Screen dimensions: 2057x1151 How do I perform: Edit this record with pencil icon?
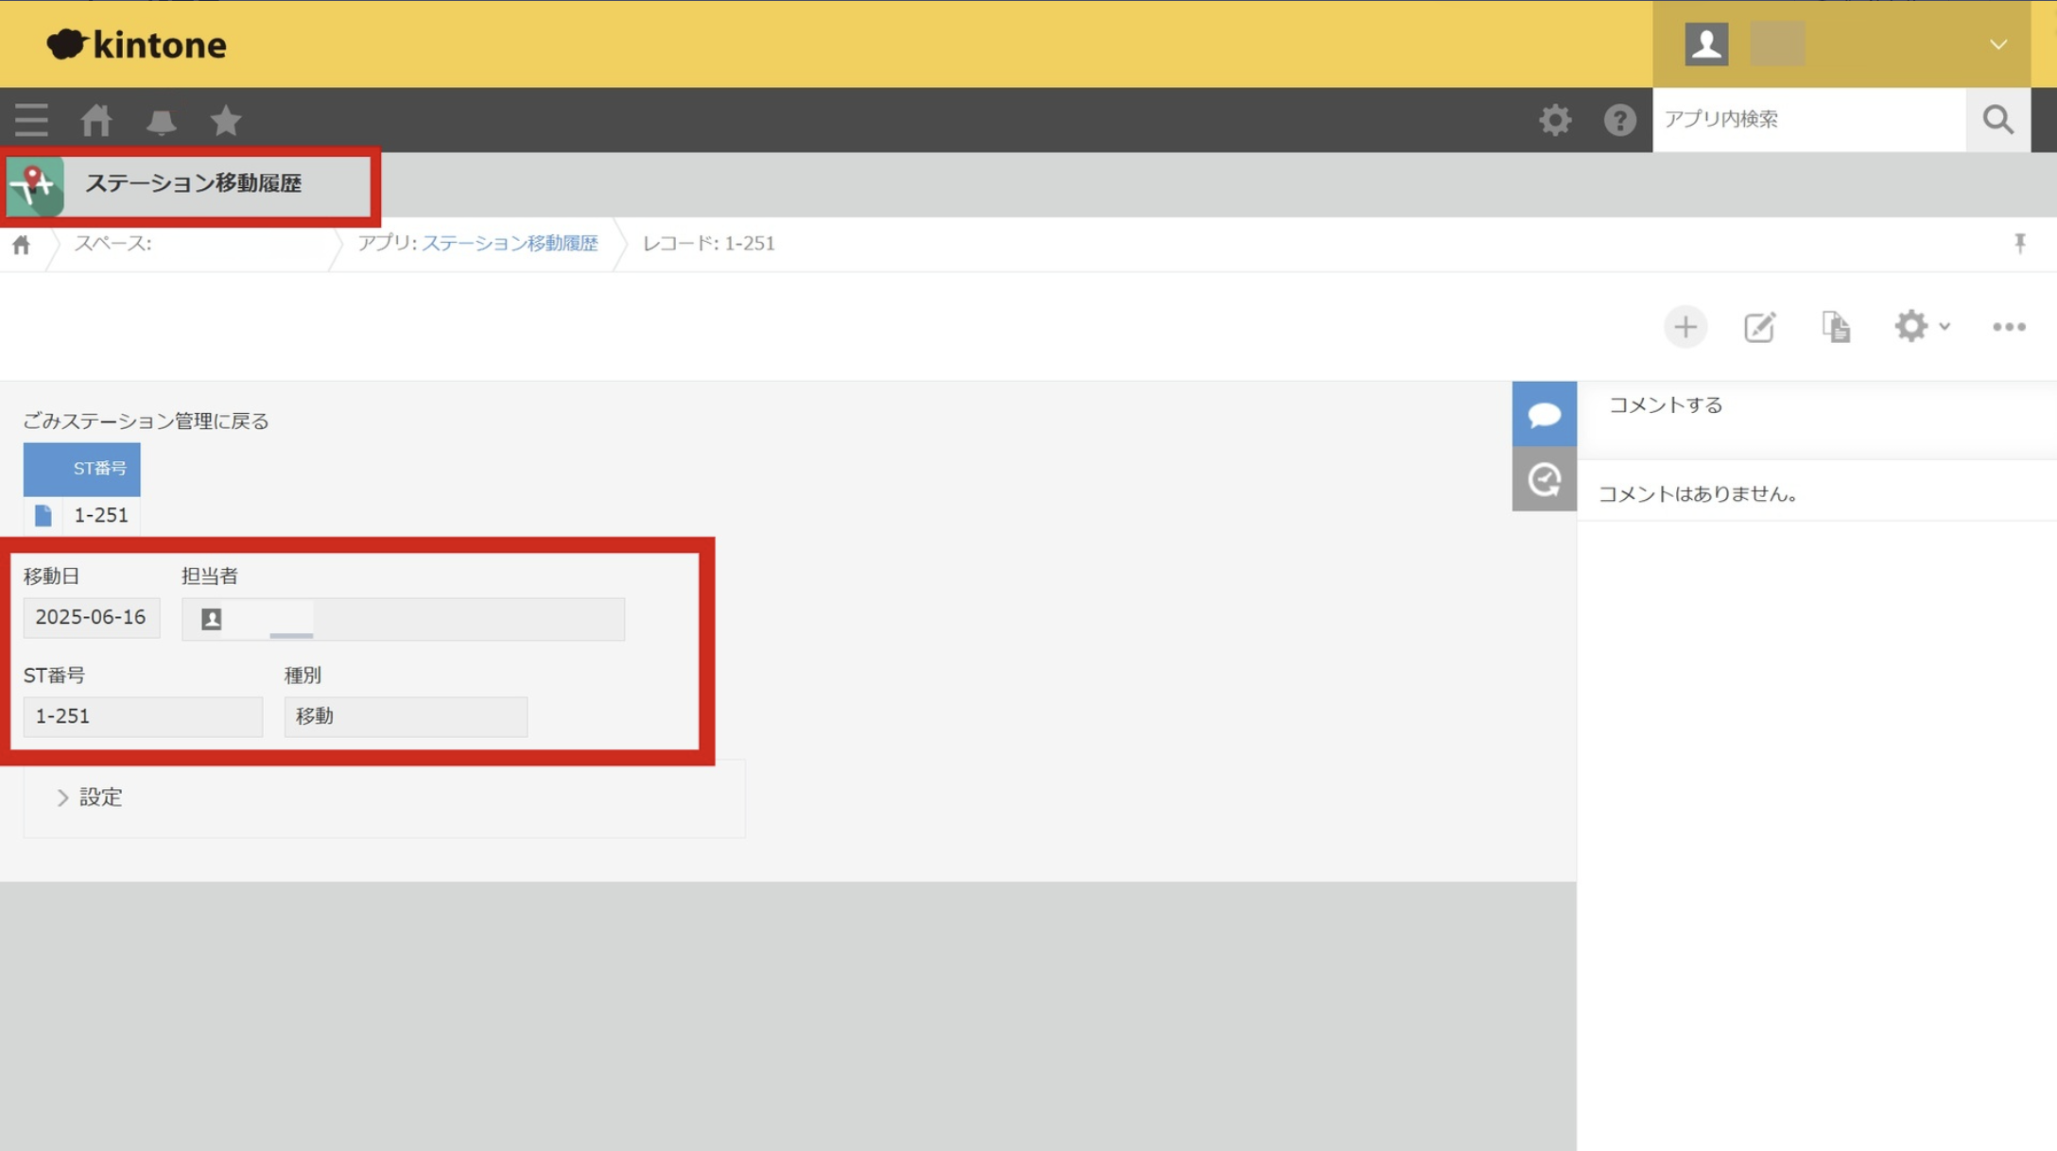(1759, 327)
